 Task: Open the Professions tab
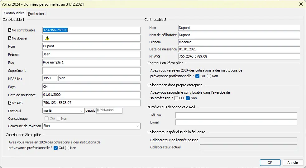[37, 14]
